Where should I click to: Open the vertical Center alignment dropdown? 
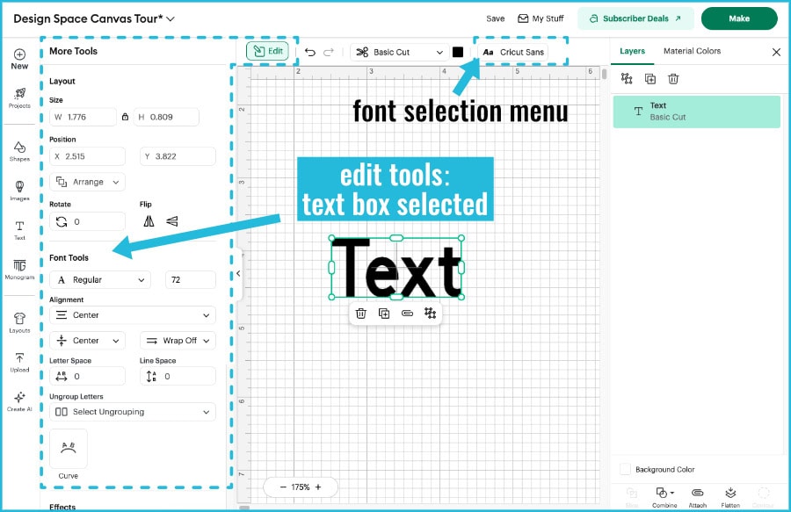(x=87, y=341)
